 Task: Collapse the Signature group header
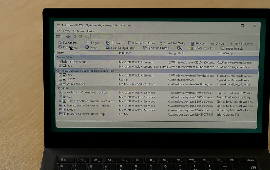pos(63,88)
